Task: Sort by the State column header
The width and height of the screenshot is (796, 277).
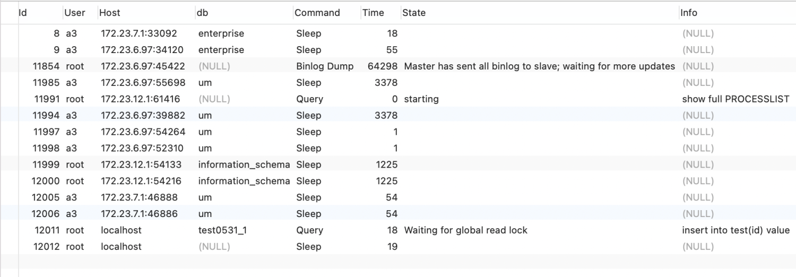Action: click(414, 13)
